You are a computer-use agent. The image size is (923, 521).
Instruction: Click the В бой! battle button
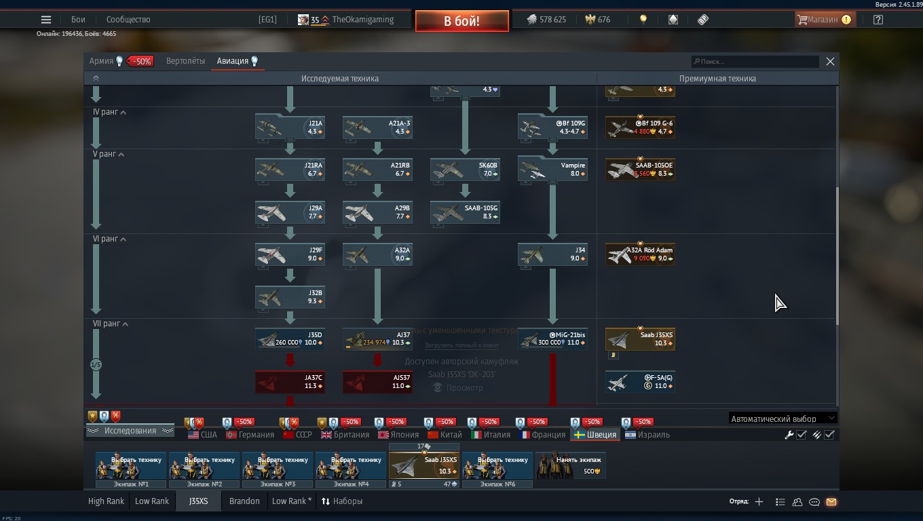click(462, 21)
